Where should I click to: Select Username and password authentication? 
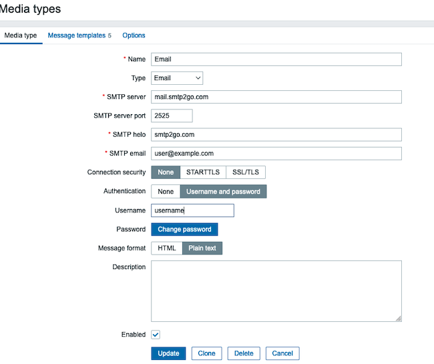[x=223, y=192]
